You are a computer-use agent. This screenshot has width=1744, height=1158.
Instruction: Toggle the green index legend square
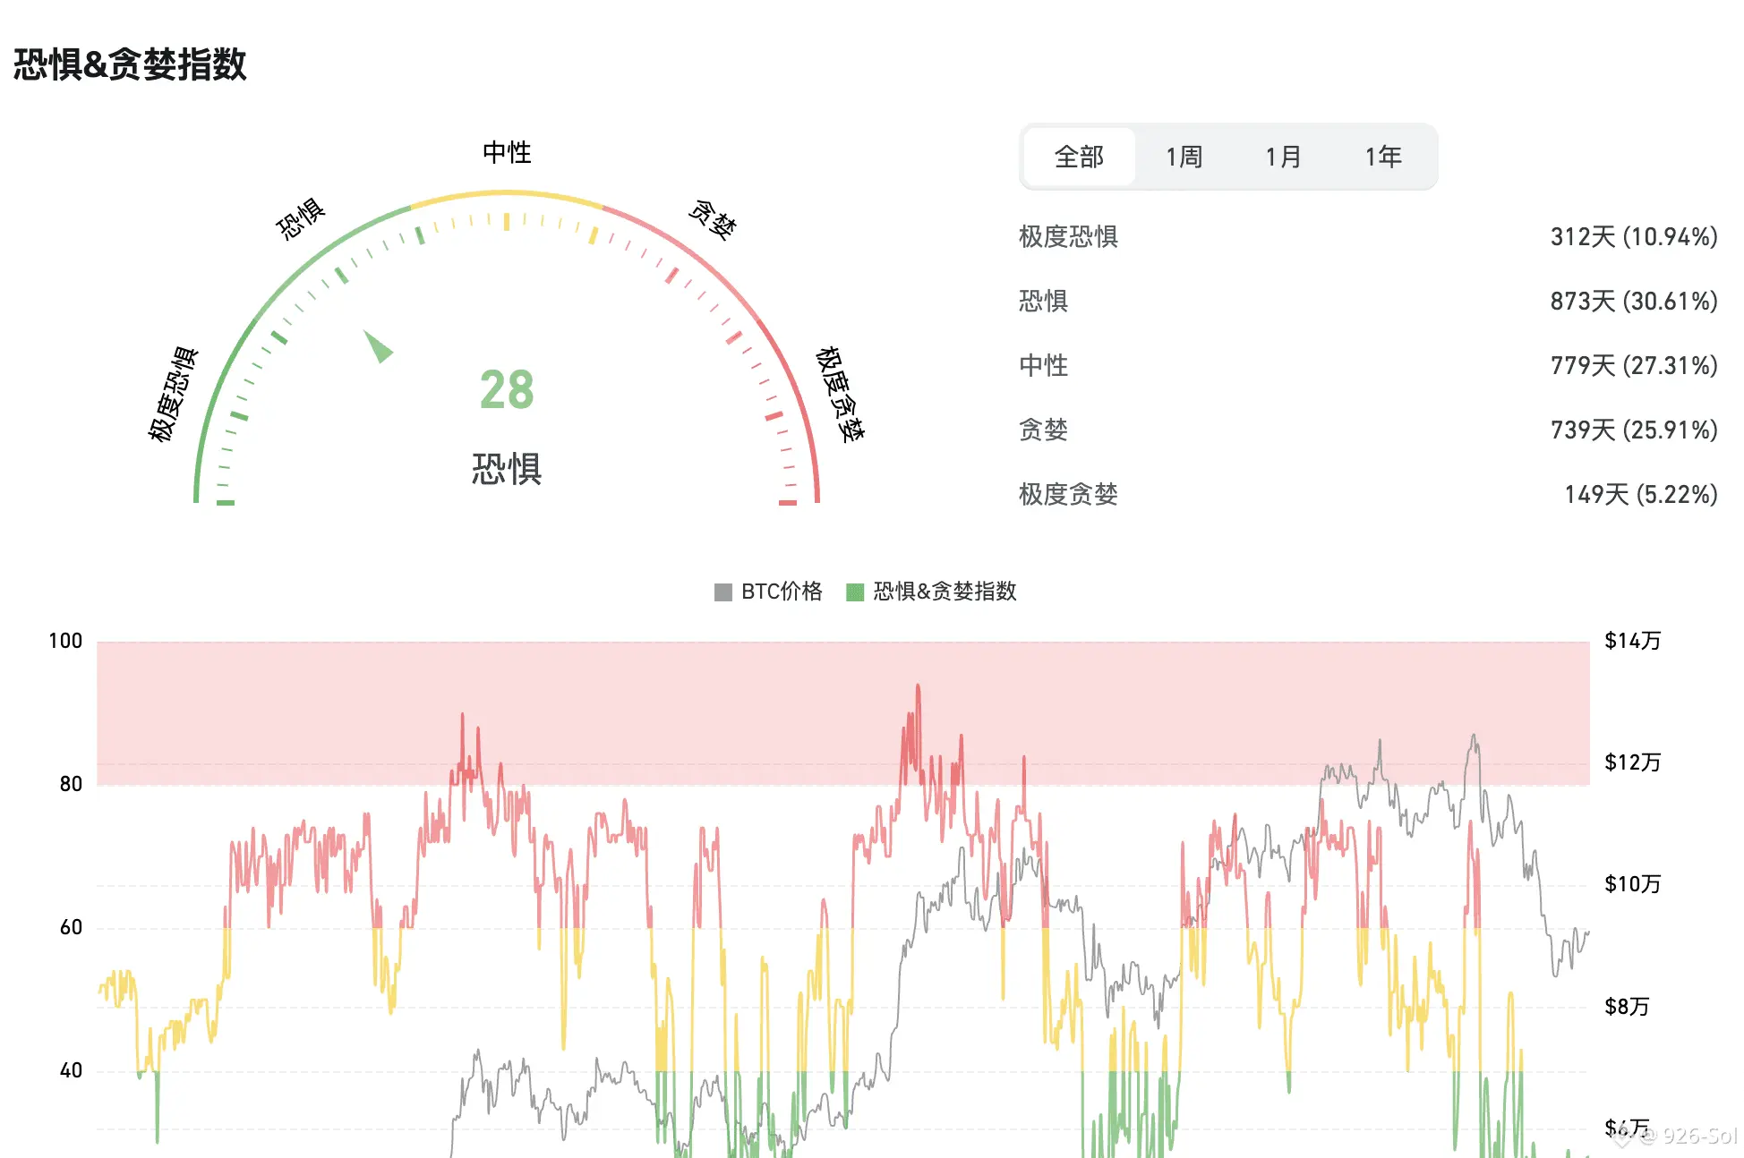tap(855, 592)
